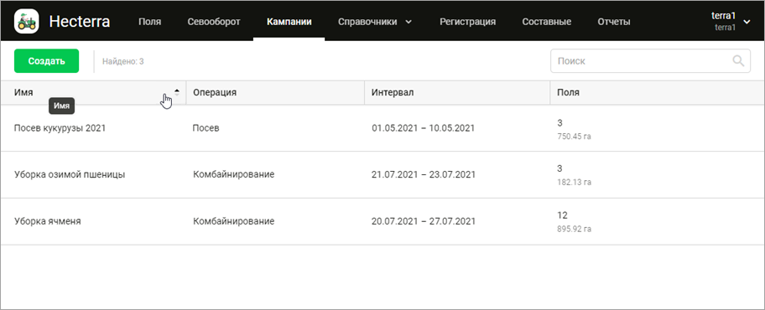Click the Hecterra brand name
The width and height of the screenshot is (765, 310).
click(x=80, y=22)
